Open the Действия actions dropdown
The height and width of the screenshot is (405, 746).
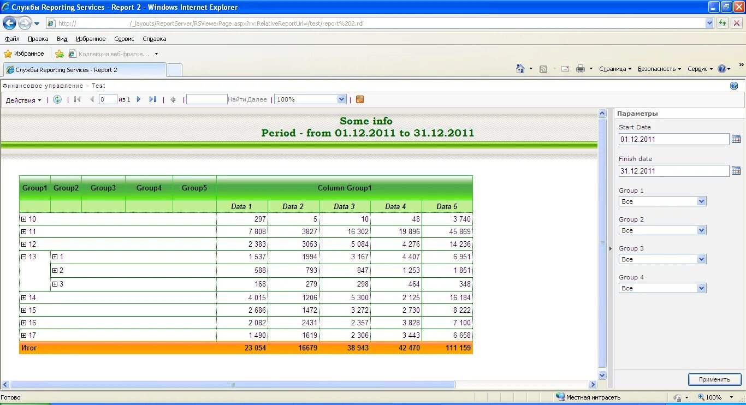coord(23,100)
